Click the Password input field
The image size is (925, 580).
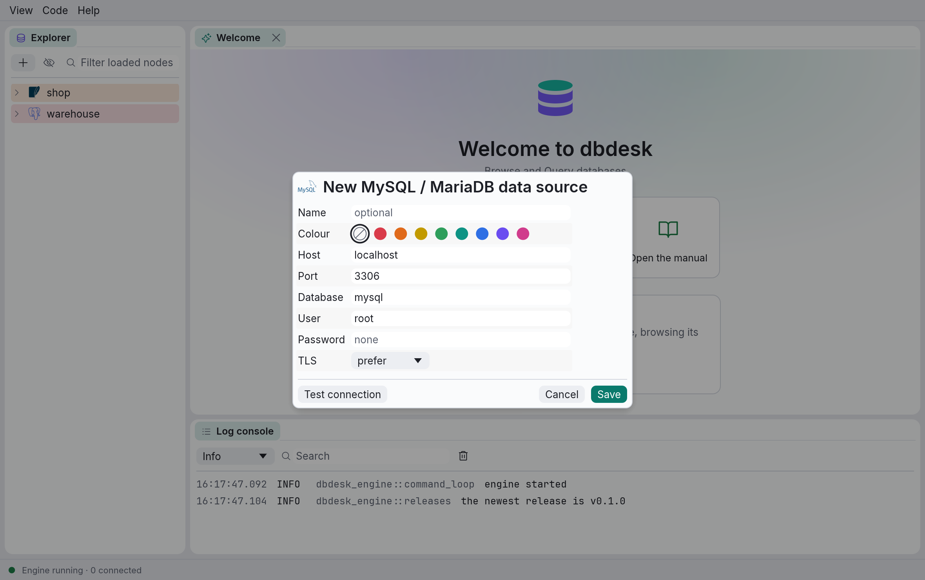[461, 340]
